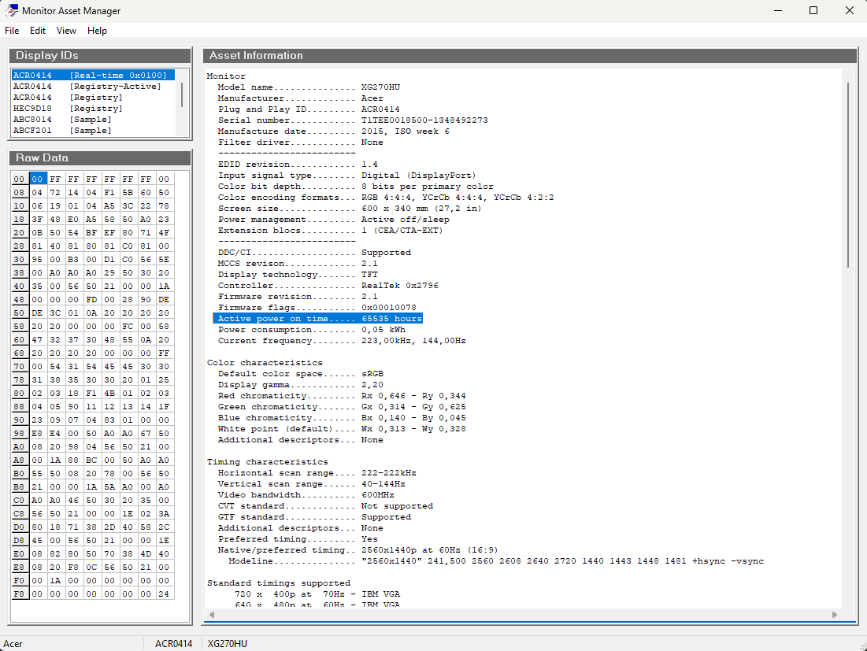Click the Firmware revision line

pos(298,297)
